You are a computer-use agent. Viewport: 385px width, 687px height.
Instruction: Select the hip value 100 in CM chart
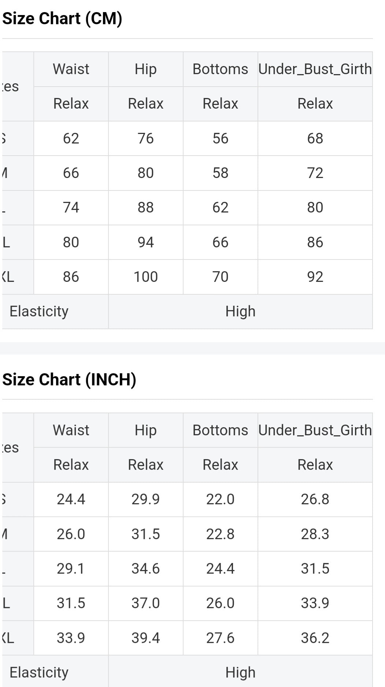click(x=145, y=277)
